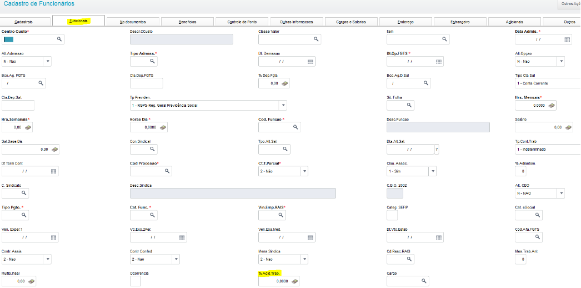This screenshot has height=288, width=581.
Task: Click the Tipo Pgto. search magnifier
Action: point(23,215)
